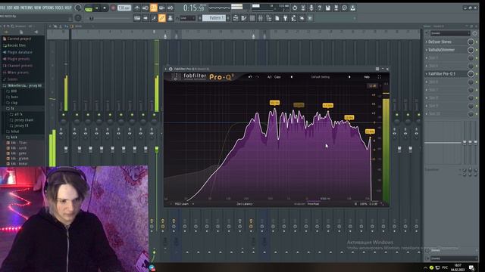Open DeEsser Stereo slot arrow menu
Screen dimensions: 485x272
427,42
